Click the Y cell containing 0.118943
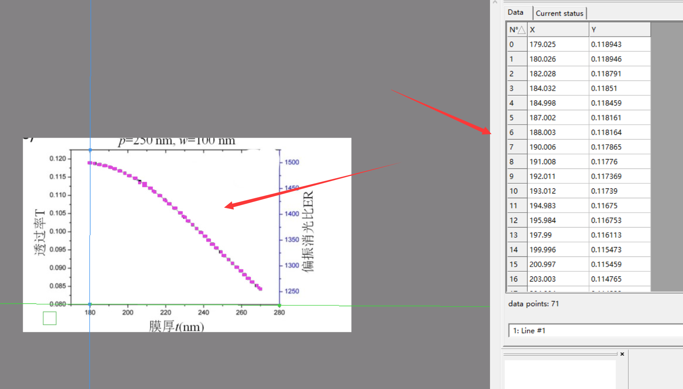The width and height of the screenshot is (683, 389). click(x=607, y=44)
